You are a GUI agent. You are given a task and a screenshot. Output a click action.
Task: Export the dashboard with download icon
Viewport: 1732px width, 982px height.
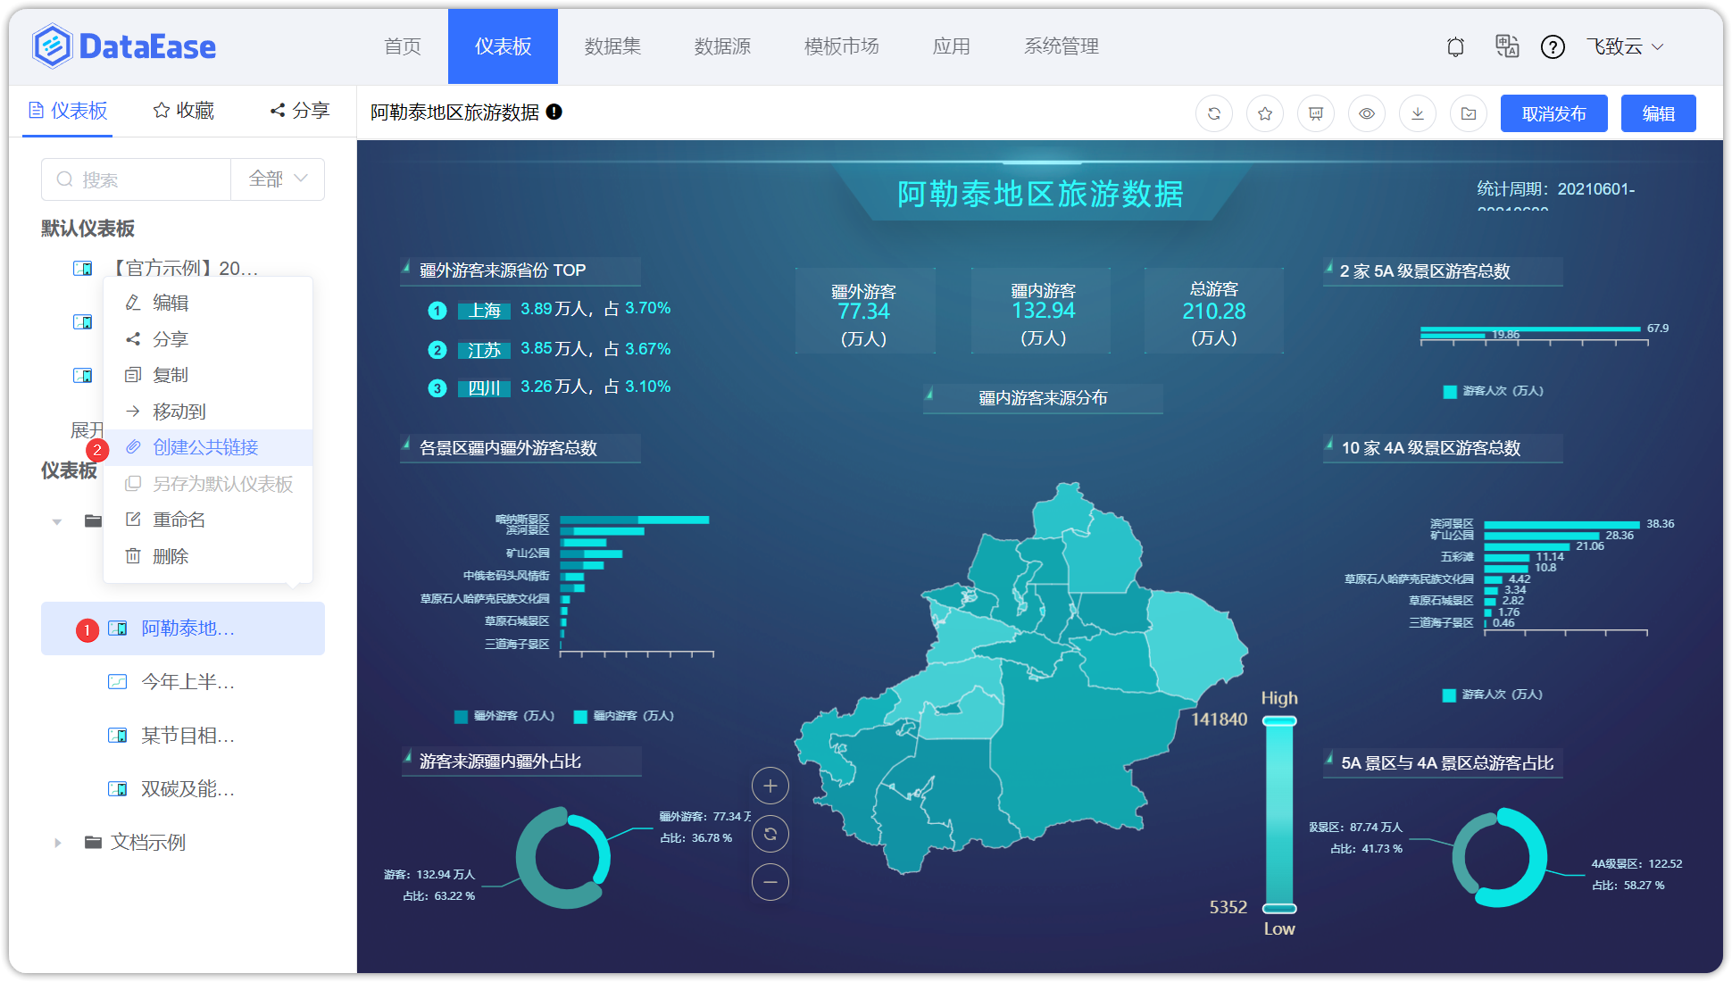coord(1417,112)
